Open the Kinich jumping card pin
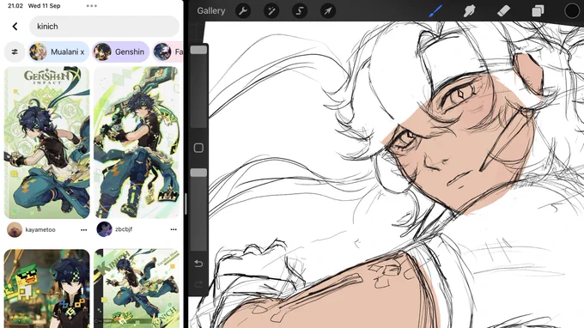Image resolution: width=584 pixels, height=328 pixels. tap(137, 289)
